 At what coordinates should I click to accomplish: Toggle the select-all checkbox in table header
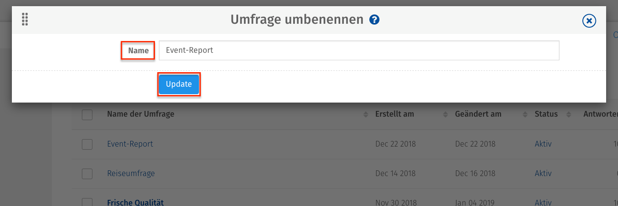(87, 114)
